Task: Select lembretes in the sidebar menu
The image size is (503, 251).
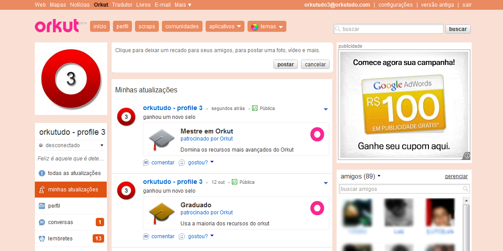Action: [x=71, y=239]
